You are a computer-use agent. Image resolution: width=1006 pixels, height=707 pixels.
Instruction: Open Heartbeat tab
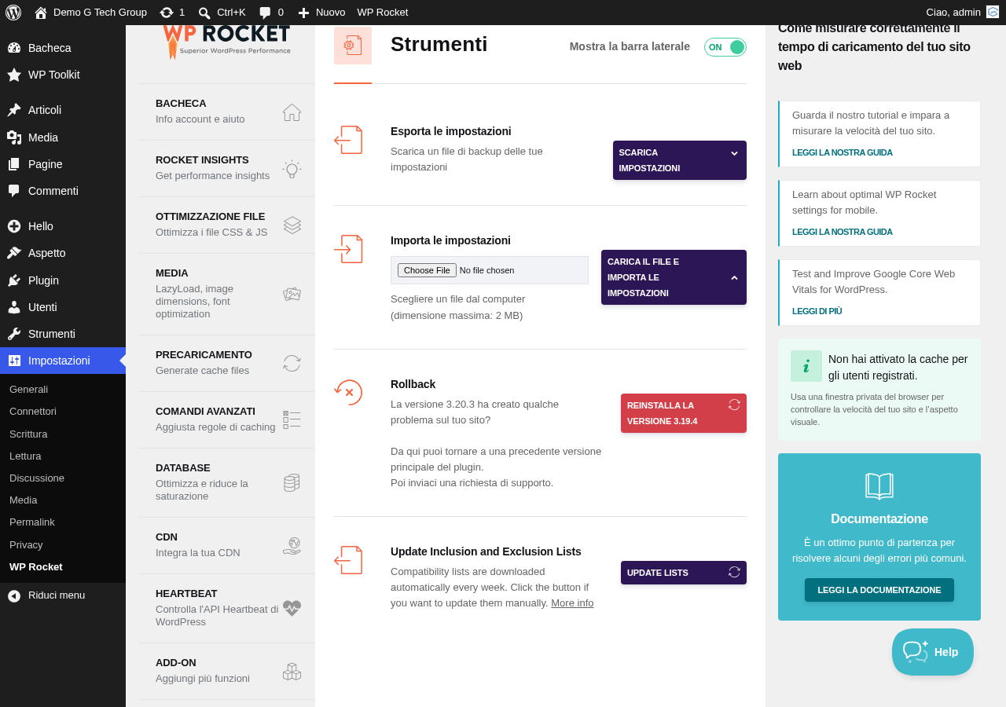click(227, 609)
